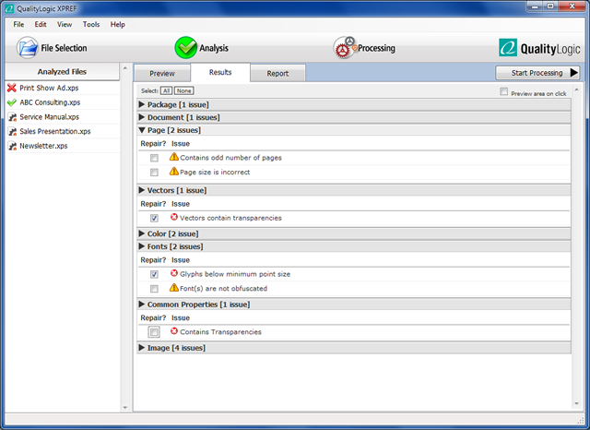This screenshot has height=430, width=590.
Task: Enable Preview area on click checkbox
Action: coord(504,91)
